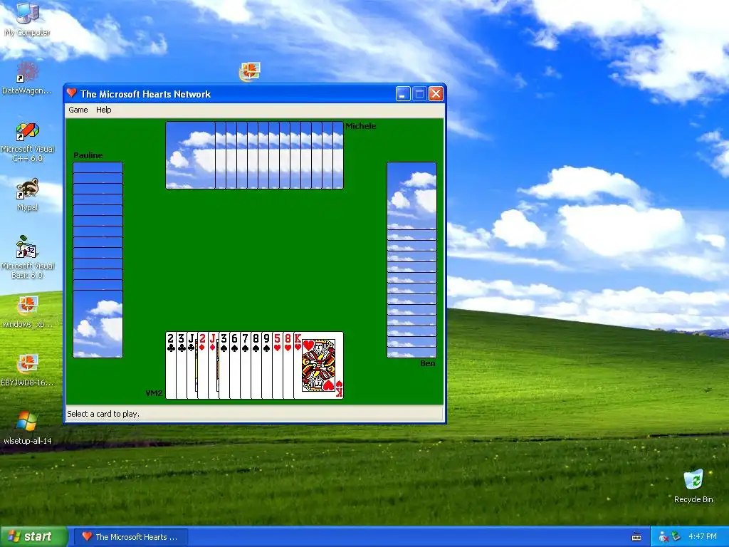Click the Pauline player name
The height and width of the screenshot is (547, 729).
(x=88, y=155)
